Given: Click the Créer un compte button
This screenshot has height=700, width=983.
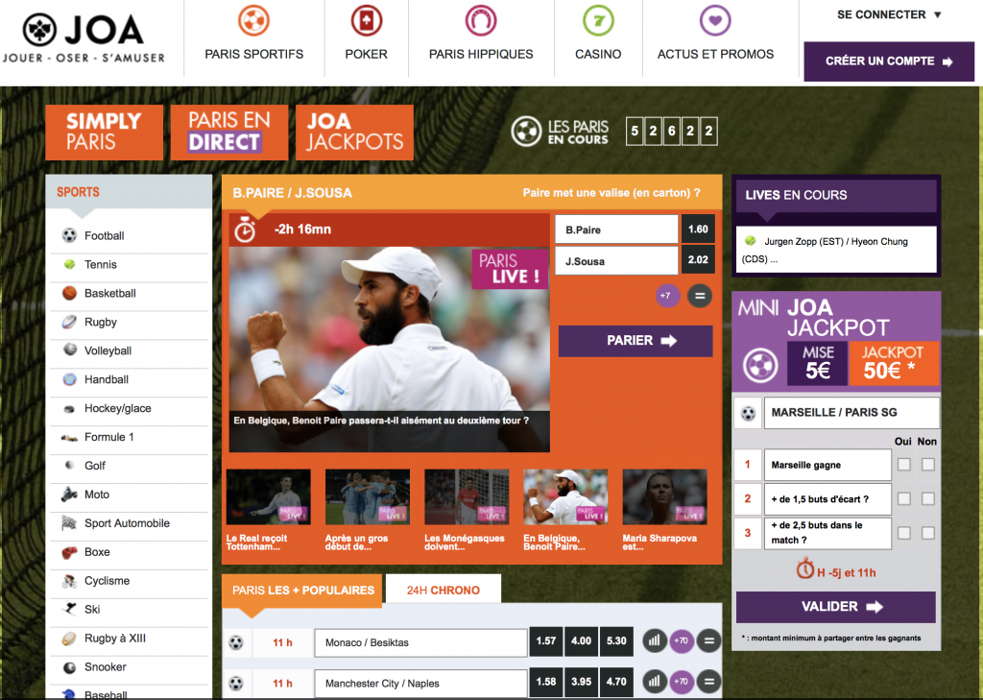Looking at the screenshot, I should 889,61.
